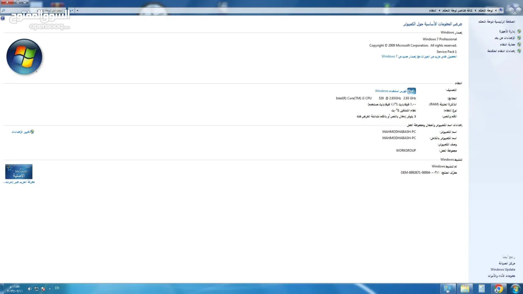Open the address bar history dropdown arrow
Viewport: 523px width, 294px height.
click(x=77, y=11)
